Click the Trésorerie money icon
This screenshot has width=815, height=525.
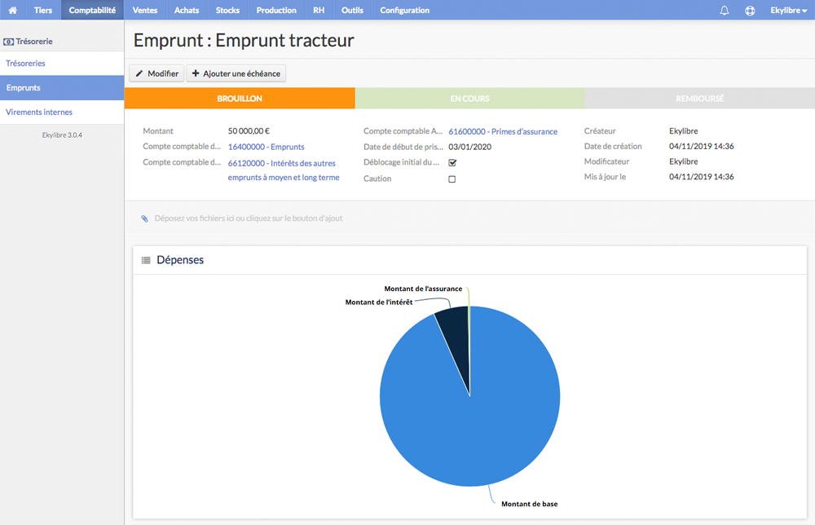click(8, 42)
